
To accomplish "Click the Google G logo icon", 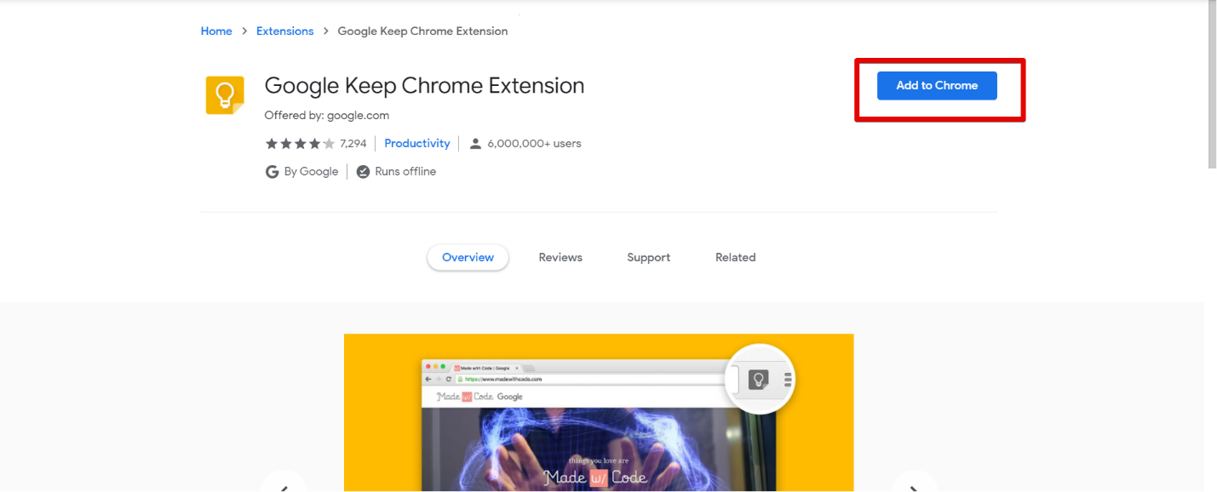I will tap(273, 172).
